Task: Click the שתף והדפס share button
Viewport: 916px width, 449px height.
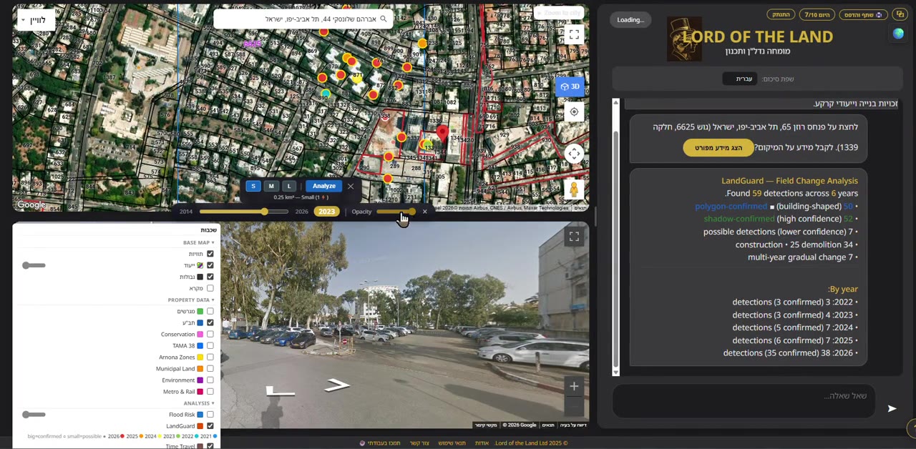Action: point(864,14)
